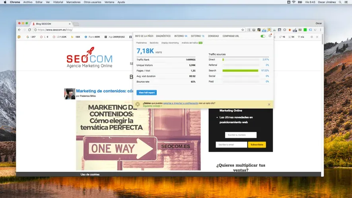Open the Apple menu

5,2
